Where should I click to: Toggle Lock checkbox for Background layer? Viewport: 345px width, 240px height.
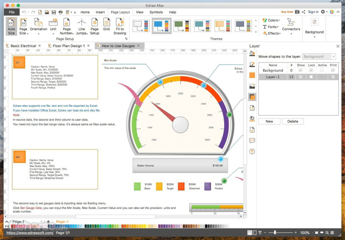point(311,70)
